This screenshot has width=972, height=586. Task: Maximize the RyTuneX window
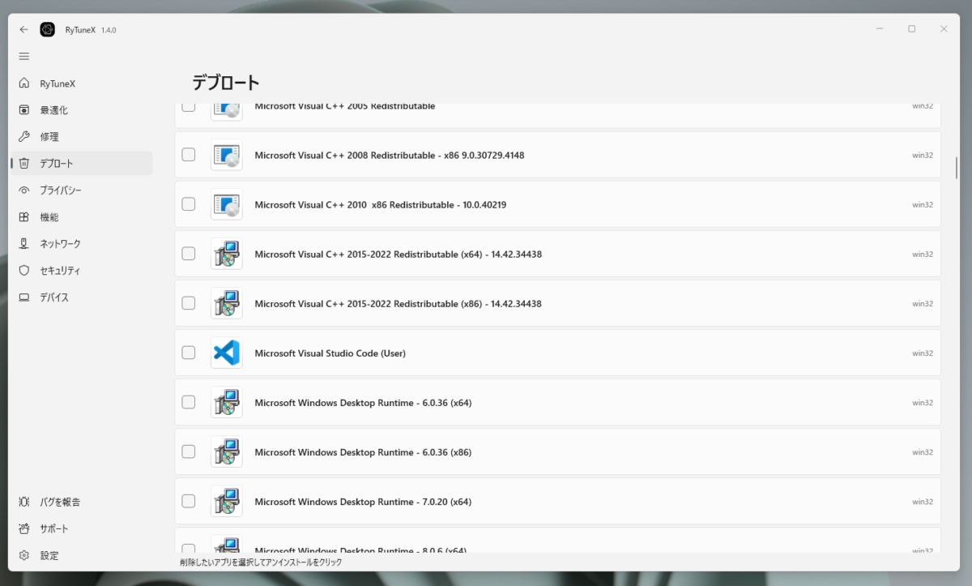pos(911,29)
